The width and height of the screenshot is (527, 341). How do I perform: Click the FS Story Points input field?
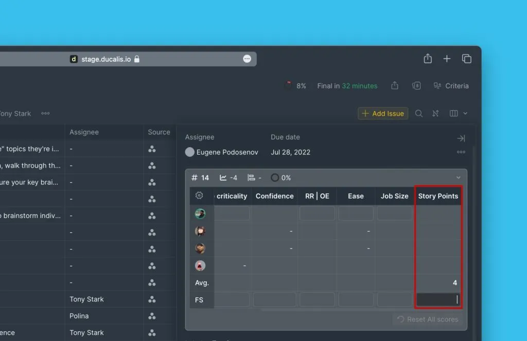(438, 300)
